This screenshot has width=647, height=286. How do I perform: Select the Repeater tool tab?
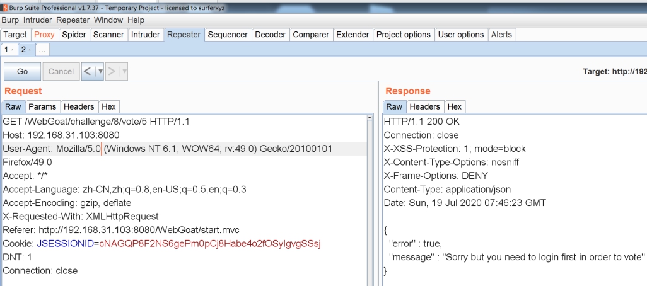184,35
